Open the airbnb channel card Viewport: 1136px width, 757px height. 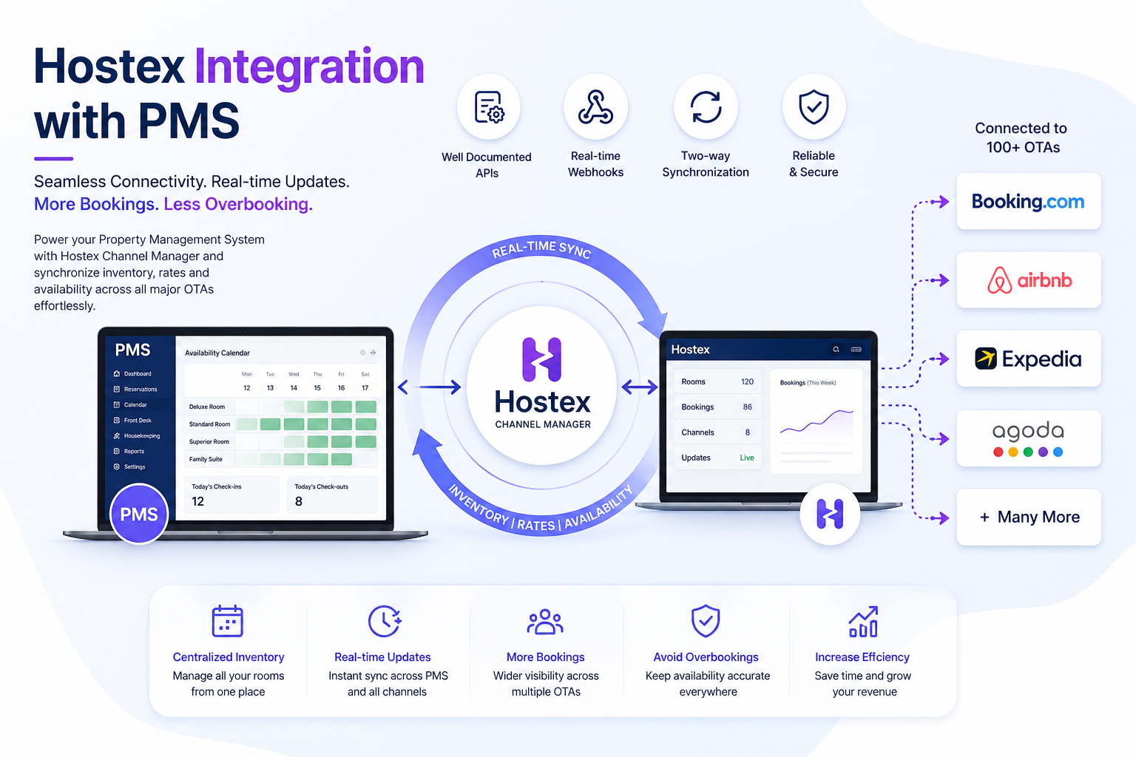point(1028,280)
